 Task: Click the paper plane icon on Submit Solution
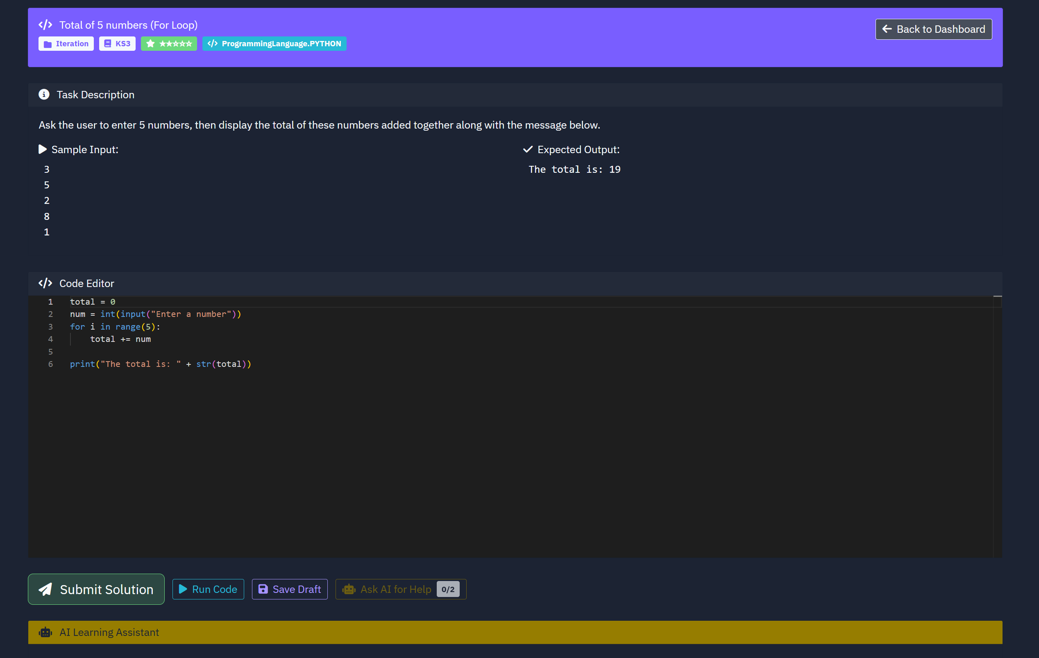click(x=45, y=589)
